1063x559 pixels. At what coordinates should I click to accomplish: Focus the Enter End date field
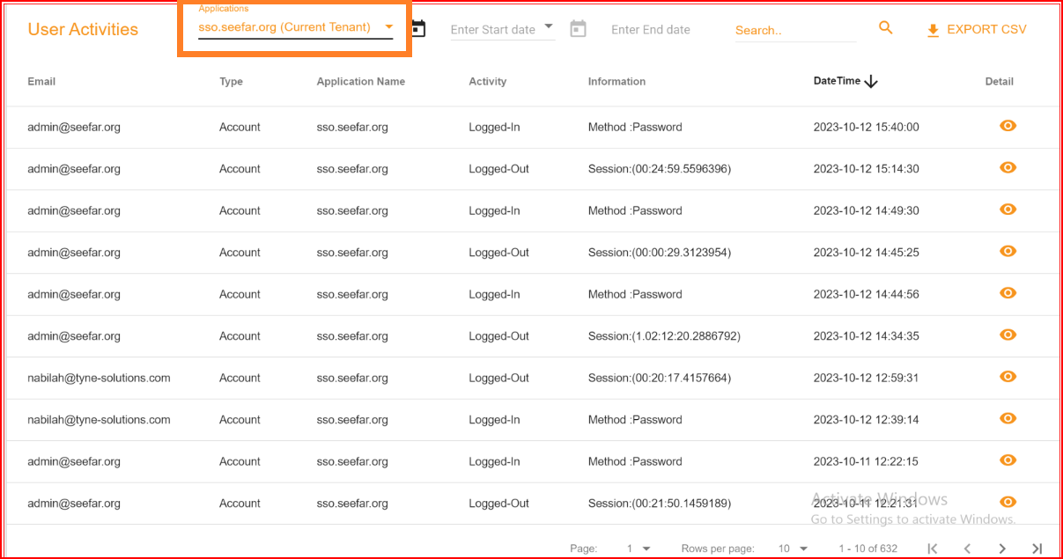651,30
